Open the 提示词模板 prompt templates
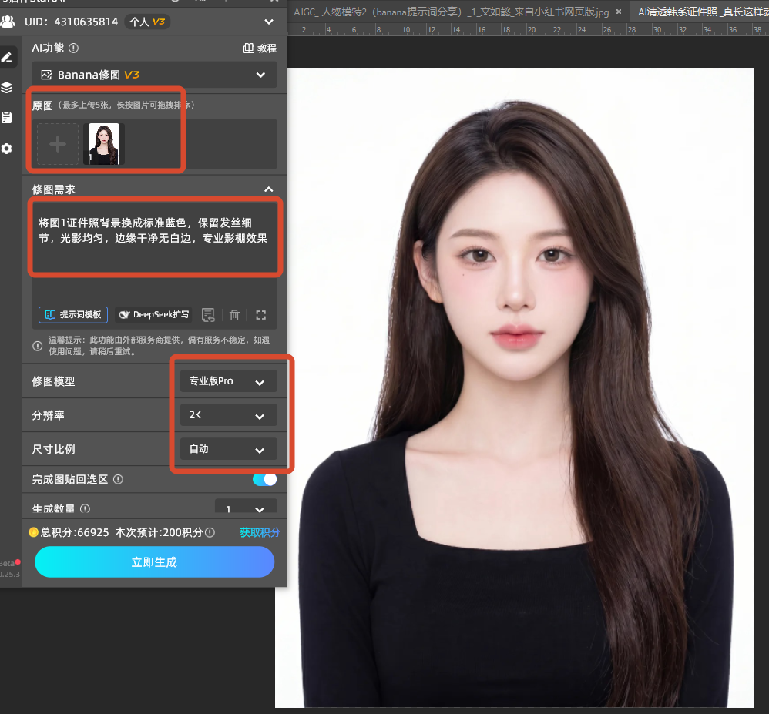This screenshot has height=714, width=769. point(73,314)
